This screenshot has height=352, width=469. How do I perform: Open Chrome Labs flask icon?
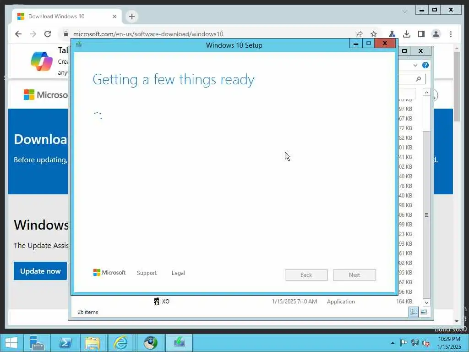point(392,34)
